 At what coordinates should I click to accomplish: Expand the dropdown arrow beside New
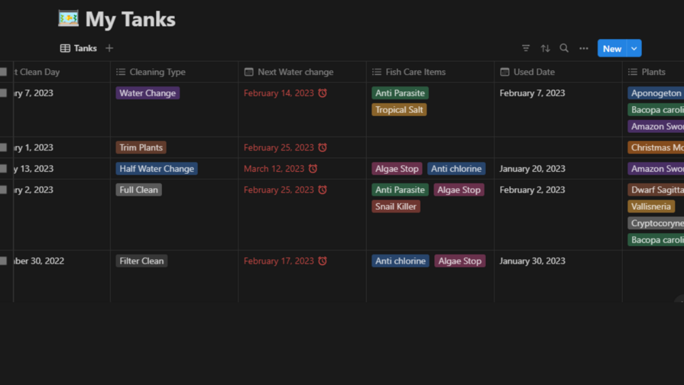[634, 48]
